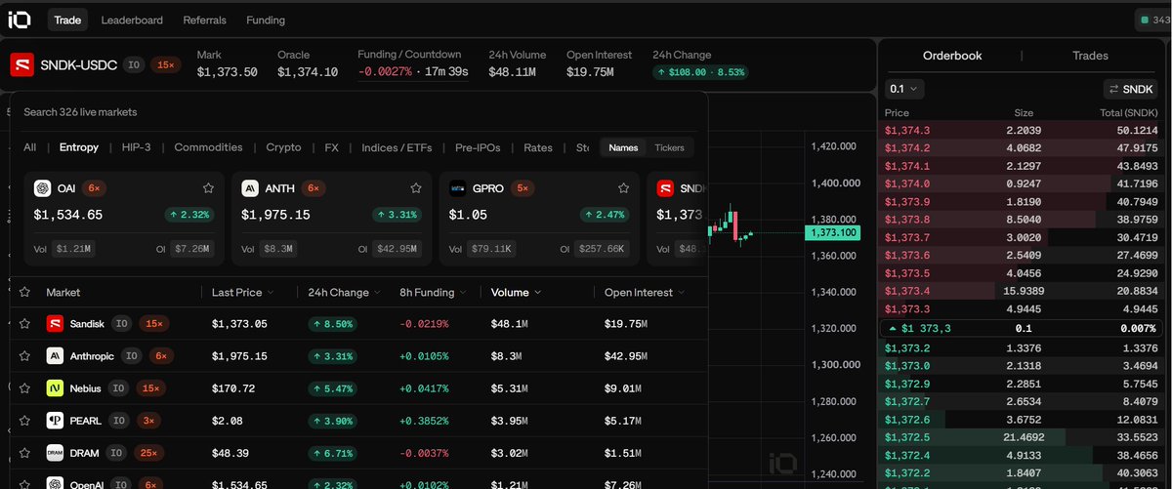Viewport: 1172px width, 489px height.
Task: Click the 15× badge in Nebius row
Action: 152,388
